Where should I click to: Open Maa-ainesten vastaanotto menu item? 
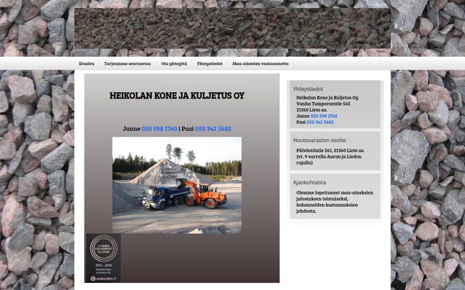260,64
